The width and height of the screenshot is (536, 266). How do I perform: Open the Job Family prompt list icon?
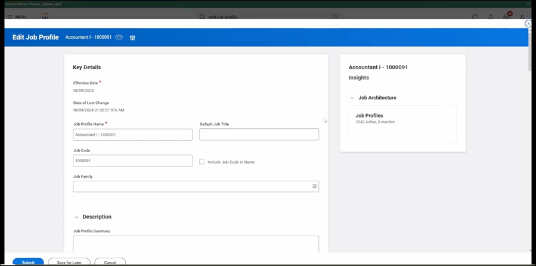(x=314, y=187)
